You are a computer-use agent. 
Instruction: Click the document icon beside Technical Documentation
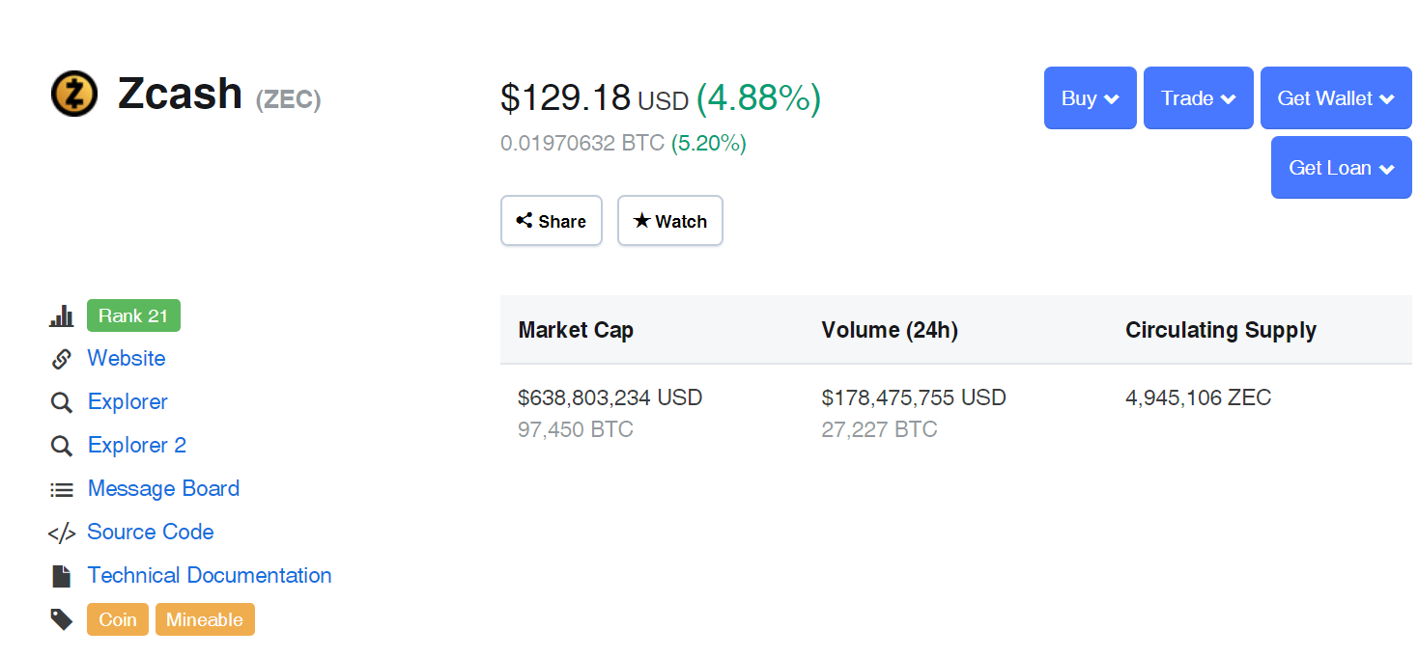point(62,577)
